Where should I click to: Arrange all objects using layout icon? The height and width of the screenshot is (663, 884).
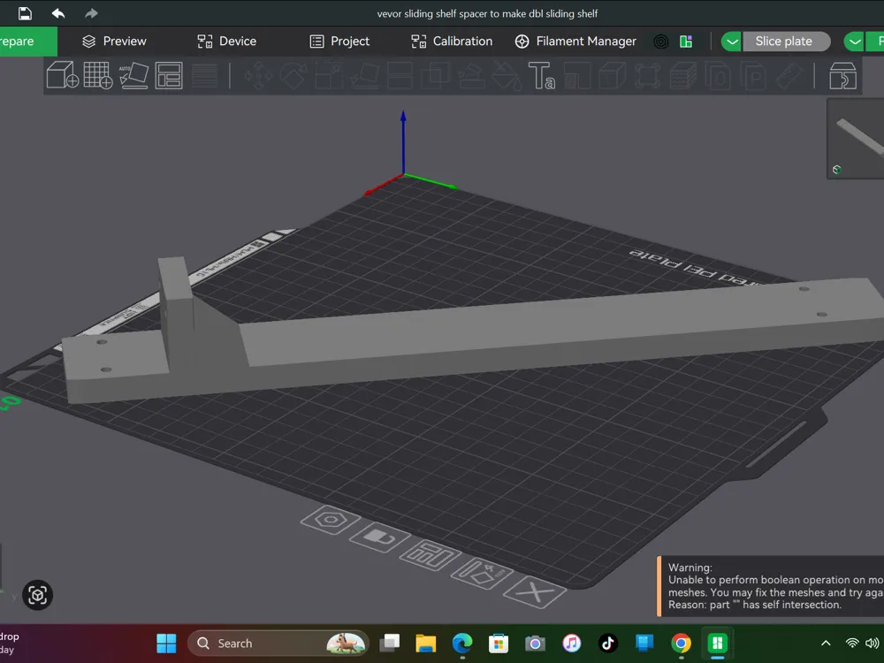pyautogui.click(x=169, y=75)
